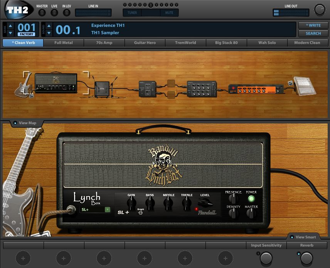Click the bank number 001 display

tap(27, 27)
